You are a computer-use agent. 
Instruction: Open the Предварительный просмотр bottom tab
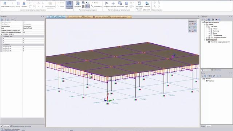(x=21, y=126)
